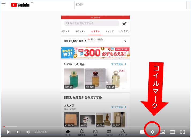Image resolution: width=191 pixels, height=138 pixels.
Task: Switch to the マイリスト tab
Action: point(80,31)
